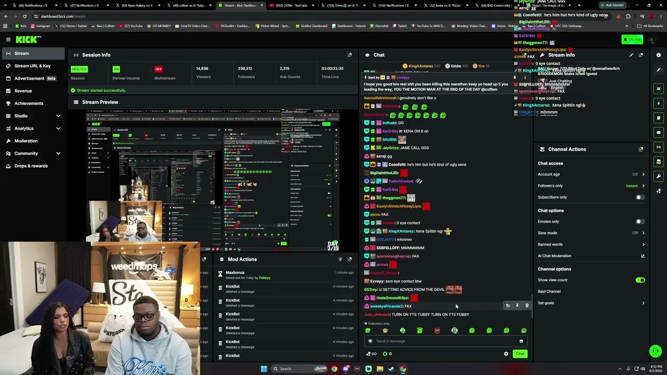Screen dimensions: 667x375
Task: Open Revenue page
Action: (33, 91)
